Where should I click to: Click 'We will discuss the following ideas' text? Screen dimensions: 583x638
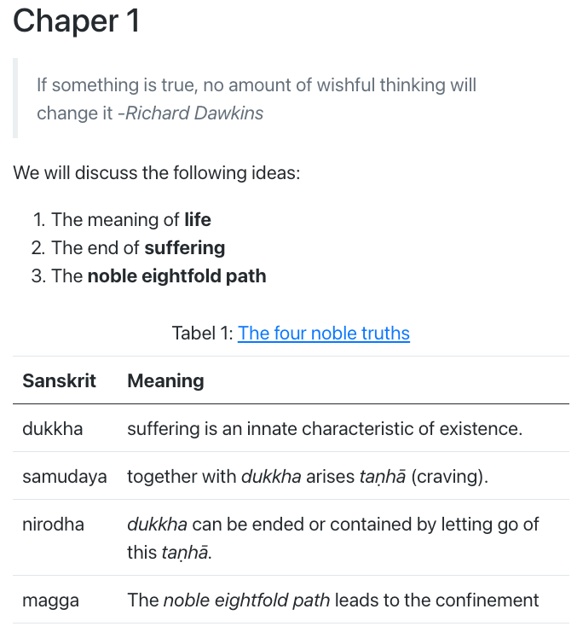(157, 173)
